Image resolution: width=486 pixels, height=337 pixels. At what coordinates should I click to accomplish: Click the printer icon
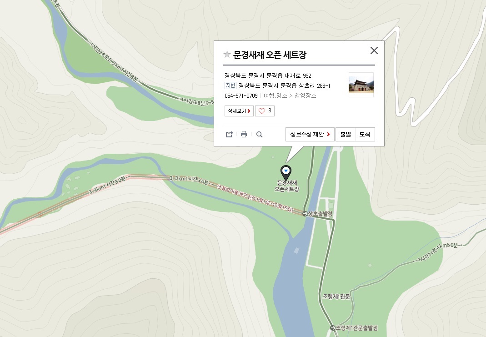pyautogui.click(x=244, y=134)
